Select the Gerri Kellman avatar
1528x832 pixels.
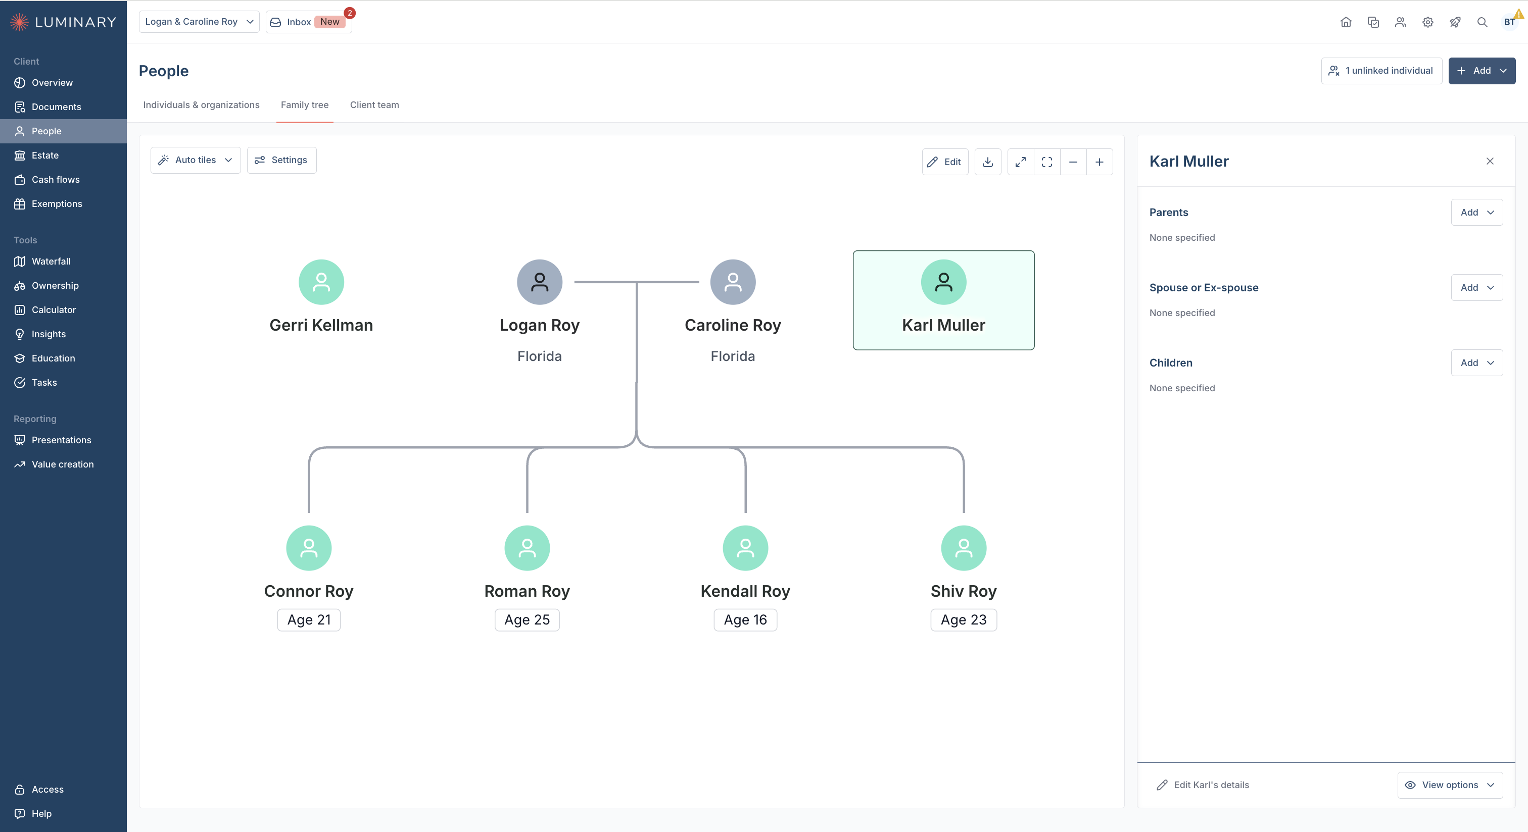tap(321, 282)
